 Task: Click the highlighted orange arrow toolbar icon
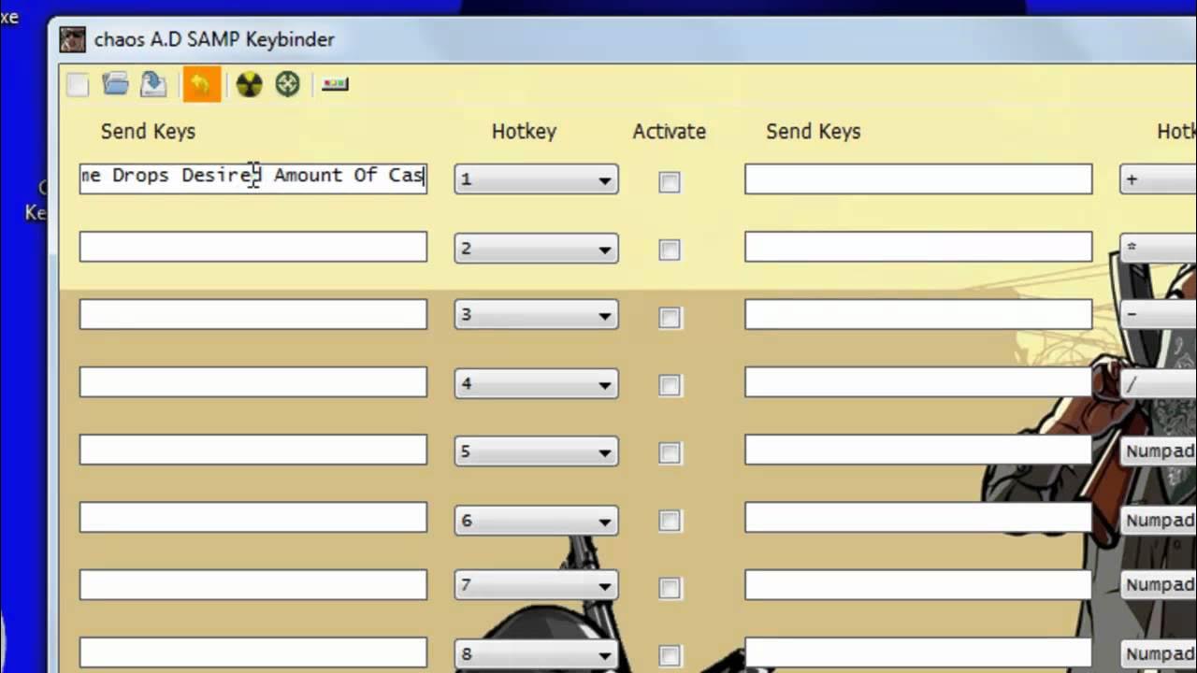(x=201, y=85)
